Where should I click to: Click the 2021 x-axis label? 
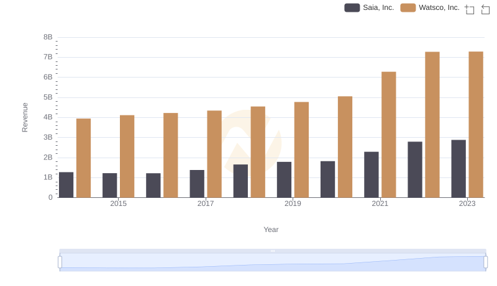[380, 203]
